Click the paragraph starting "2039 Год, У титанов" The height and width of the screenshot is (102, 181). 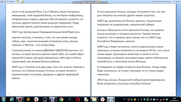pos(48,73)
